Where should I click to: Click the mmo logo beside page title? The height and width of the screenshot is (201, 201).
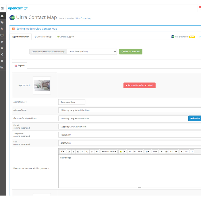click(12, 18)
